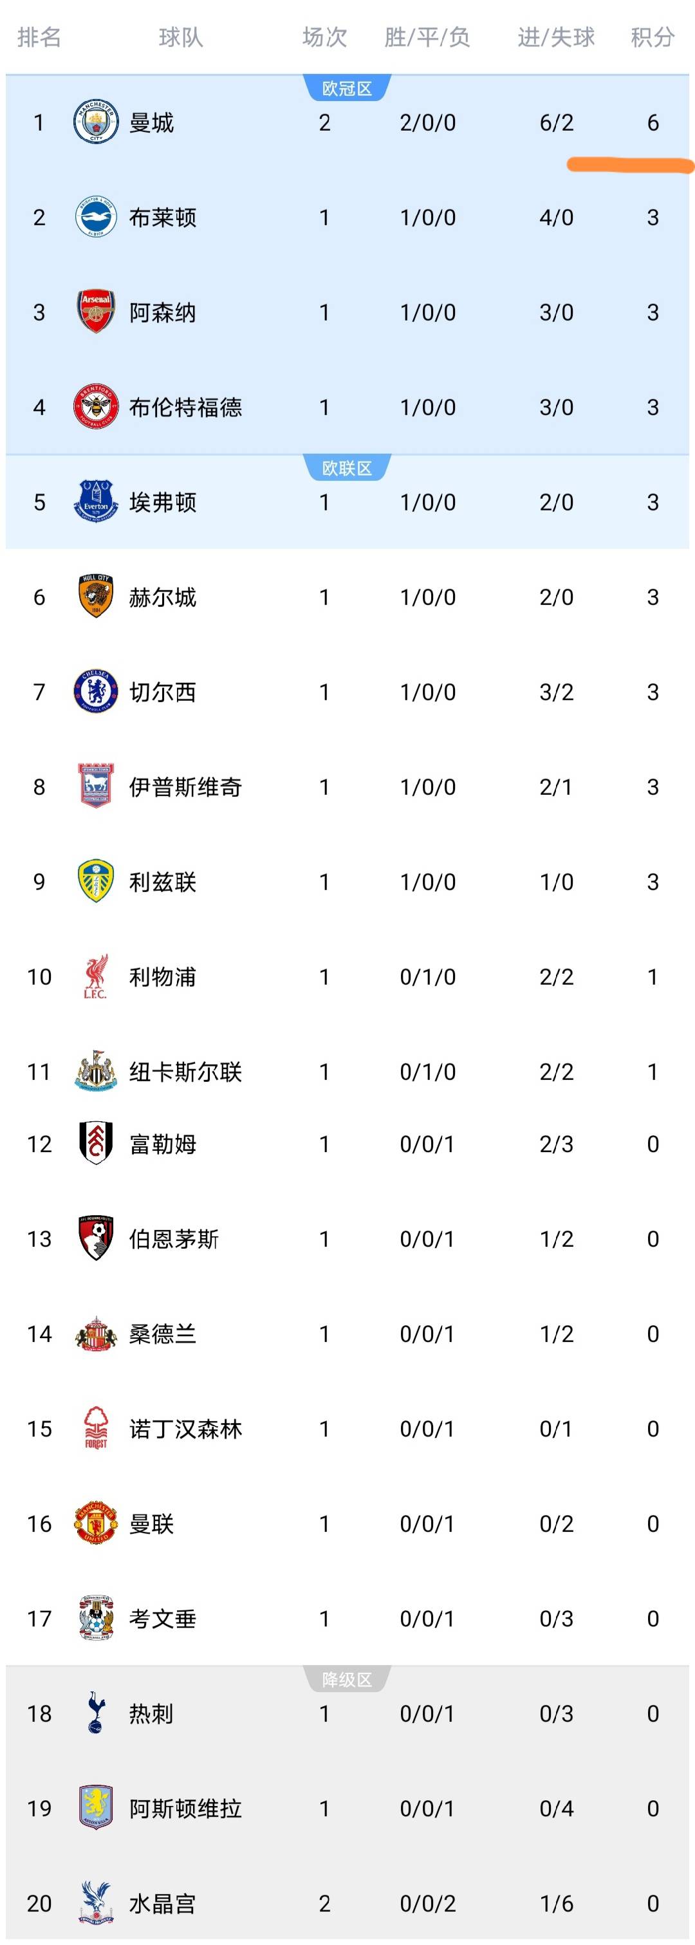Viewport: 695px width, 1945px height.
Task: Tap the Liverpool liver bird logo
Action: point(96,976)
